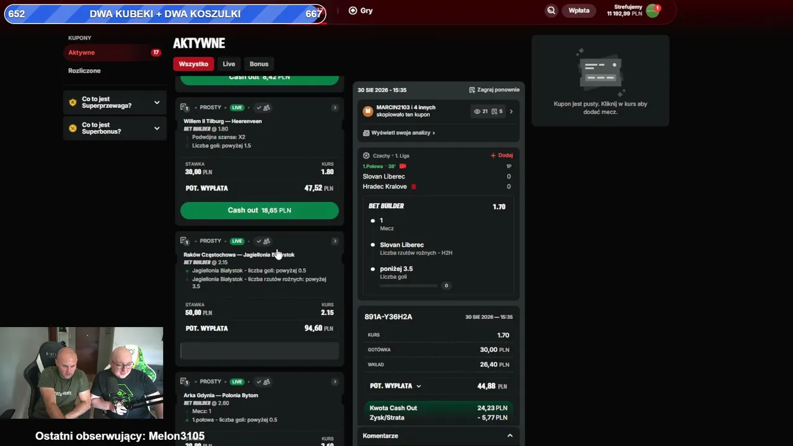Image resolution: width=793 pixels, height=446 pixels.
Task: Click the analytics icon beside Wyświetl swoje analizy
Action: pos(366,133)
